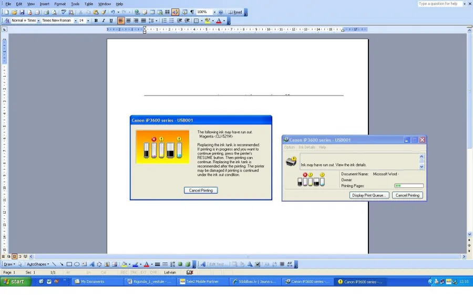Cancel Printing in the status monitor window
The image size is (473, 295).
(x=407, y=195)
